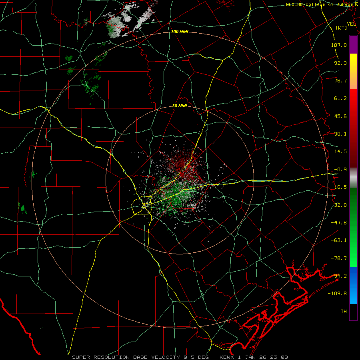Select the 107.8 legend value
Viewport: 360px width, 360px height.
[x=339, y=45]
